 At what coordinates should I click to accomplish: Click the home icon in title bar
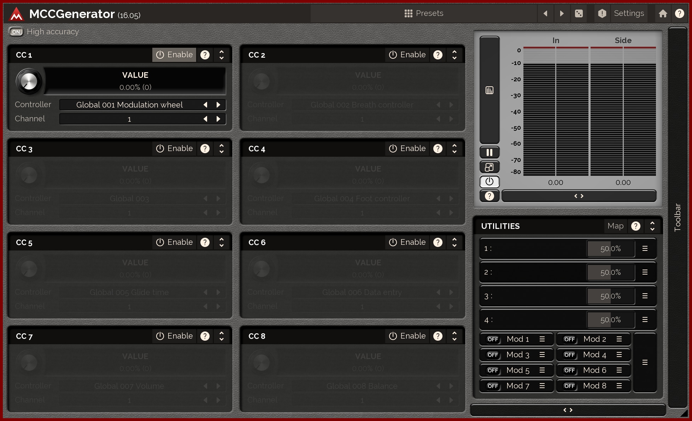pos(663,13)
